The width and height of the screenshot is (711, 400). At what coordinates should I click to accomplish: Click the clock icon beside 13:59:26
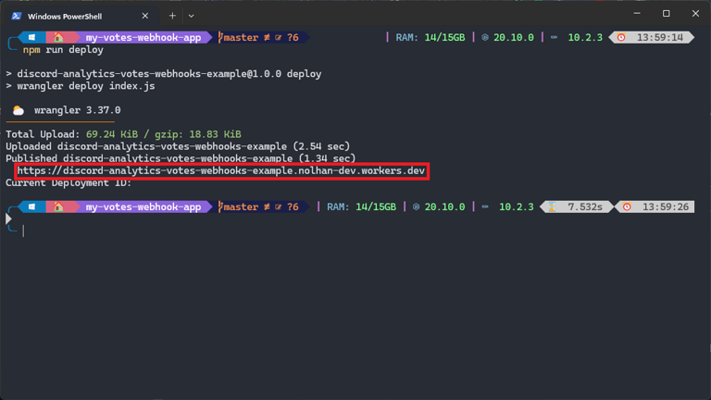click(627, 207)
